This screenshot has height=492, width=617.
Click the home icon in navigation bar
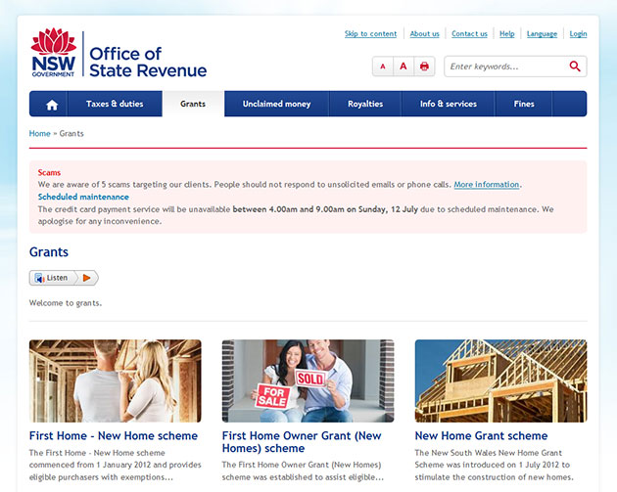[52, 104]
